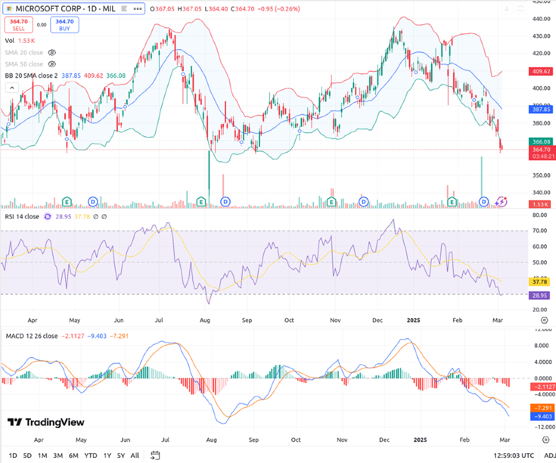The height and width of the screenshot is (463, 556).
Task: Click the faint down-arrow button at chart top-right
Action: [507, 9]
